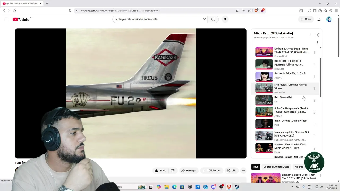Open Brave Leo AI sparkle icon
Image resolution: width=340 pixels, height=191 pixels.
[x=325, y=11]
